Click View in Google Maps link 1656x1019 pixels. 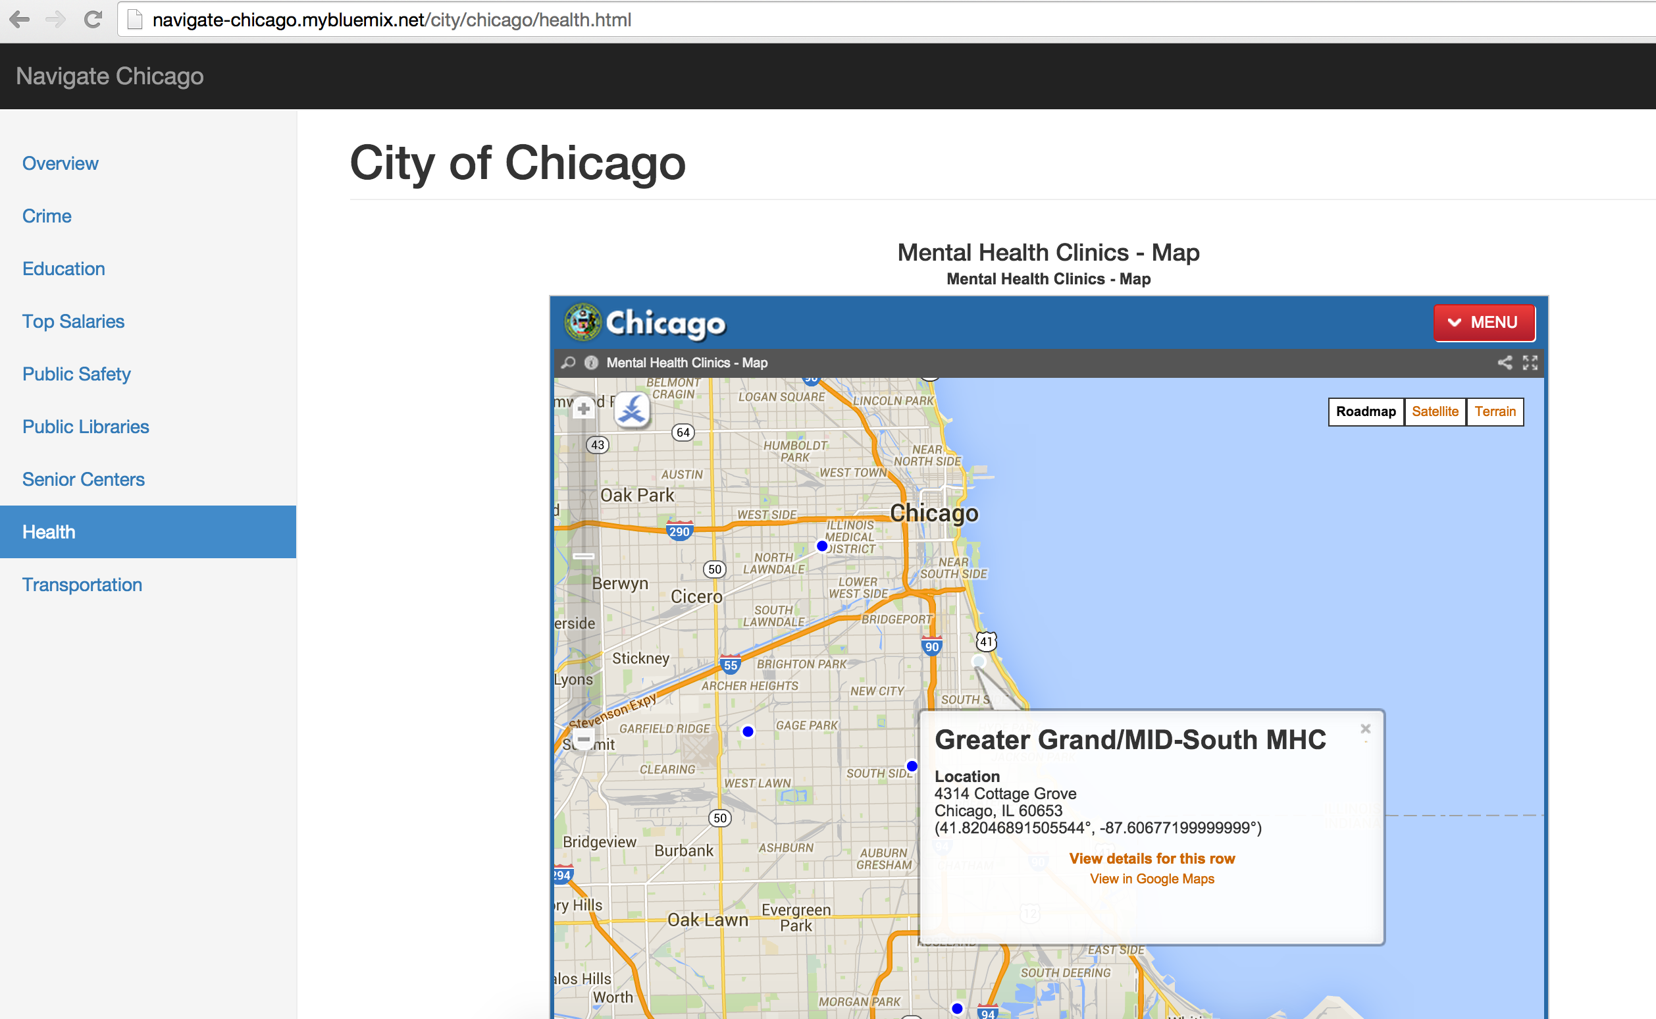pos(1151,879)
